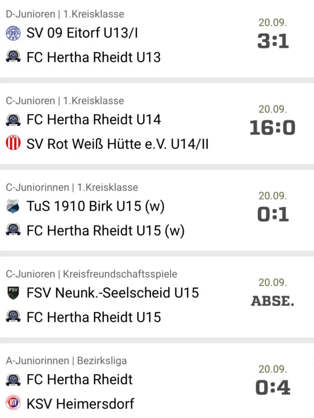The width and height of the screenshot is (314, 418).
Task: Open the TuS 1910 Birk U15 (w) team
Action: coord(95,207)
